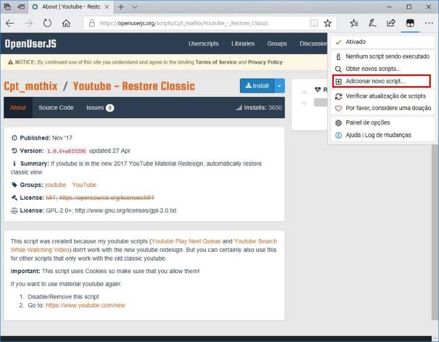Image resolution: width=439 pixels, height=342 pixels.
Task: Click the page vertical scrollbar
Action: tap(434, 231)
